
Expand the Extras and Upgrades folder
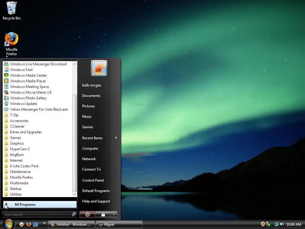pos(23,131)
